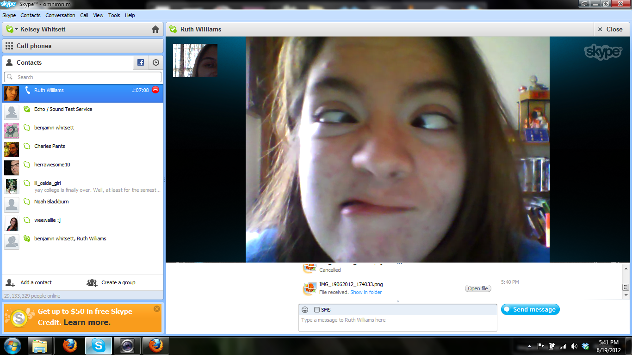The width and height of the screenshot is (632, 355).
Task: Click the red end call icon
Action: point(155,90)
